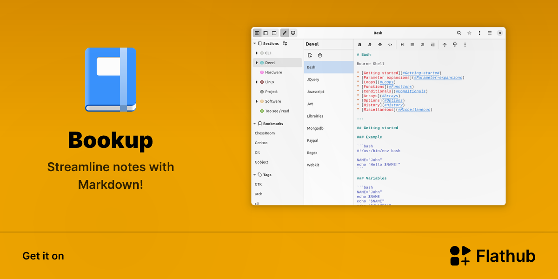Activate the pencil edit mode button
Screen dimensions: 558x279
click(x=285, y=33)
